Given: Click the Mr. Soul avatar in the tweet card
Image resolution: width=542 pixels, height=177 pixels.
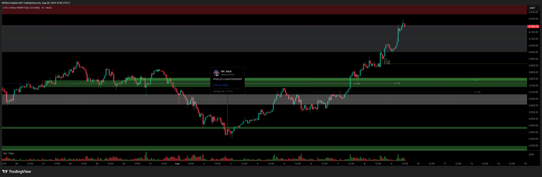Looking at the screenshot, I should [x=216, y=72].
